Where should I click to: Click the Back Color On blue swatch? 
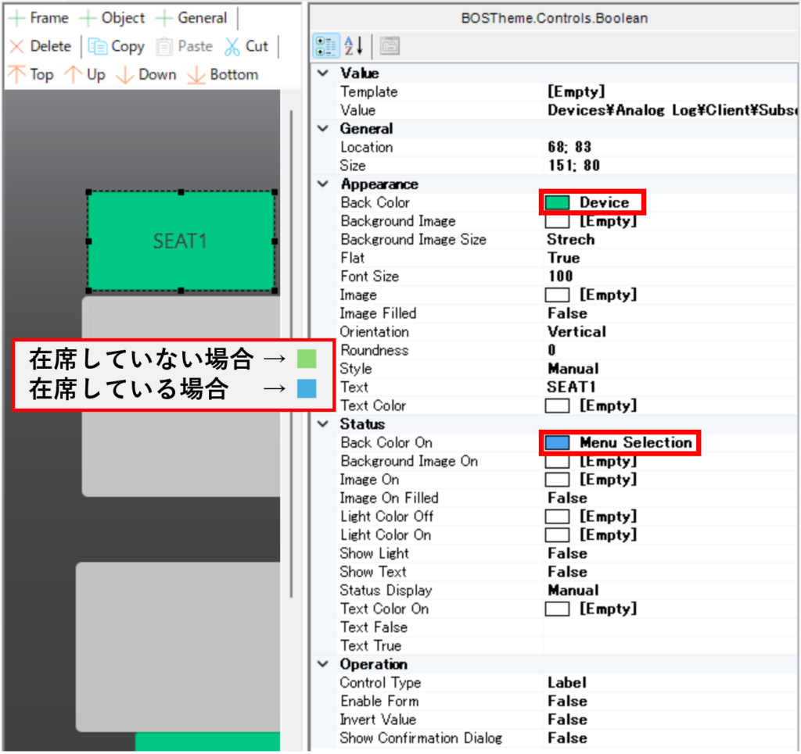click(x=557, y=443)
